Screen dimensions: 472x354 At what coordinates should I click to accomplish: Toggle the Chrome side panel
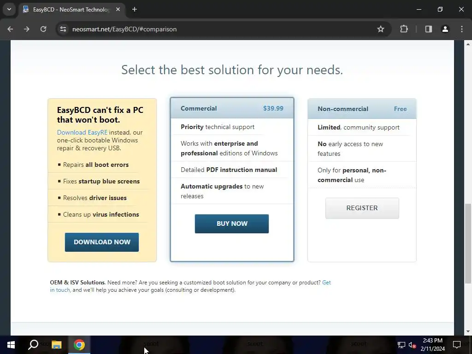point(429,29)
